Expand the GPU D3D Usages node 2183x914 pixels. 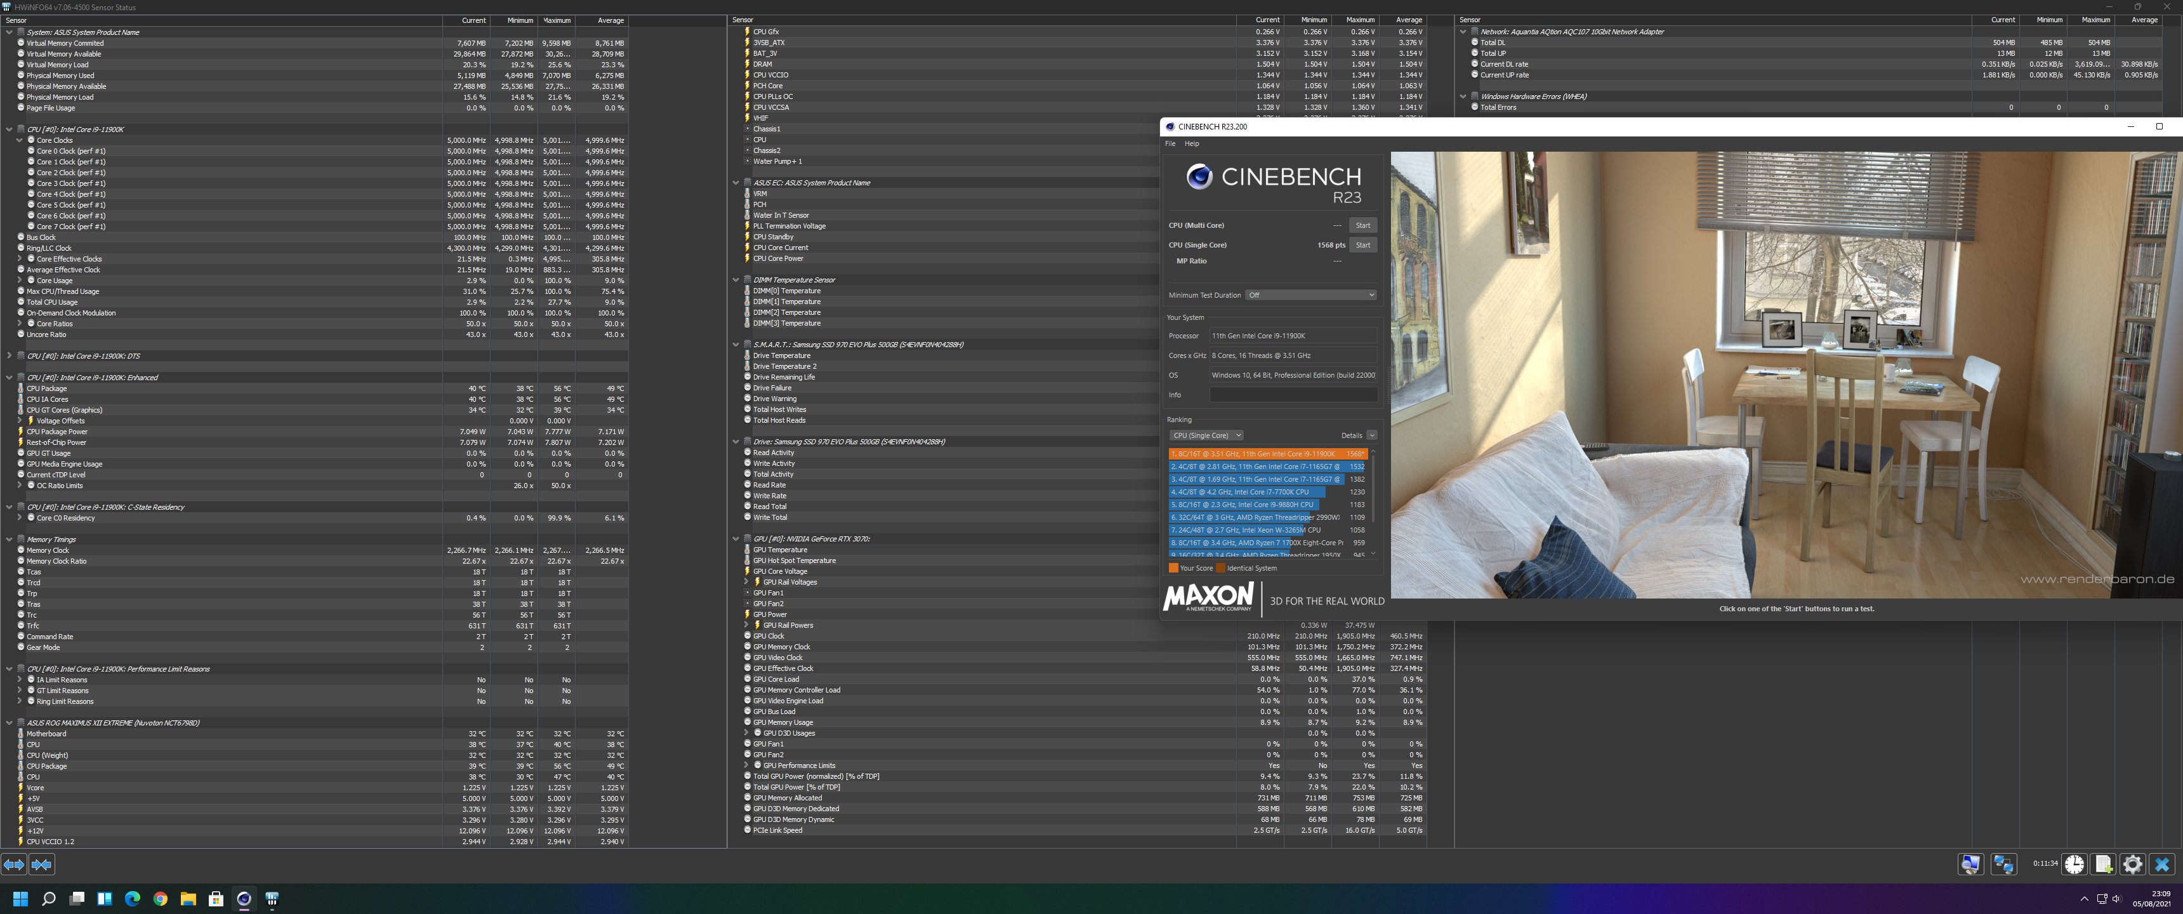coord(746,733)
